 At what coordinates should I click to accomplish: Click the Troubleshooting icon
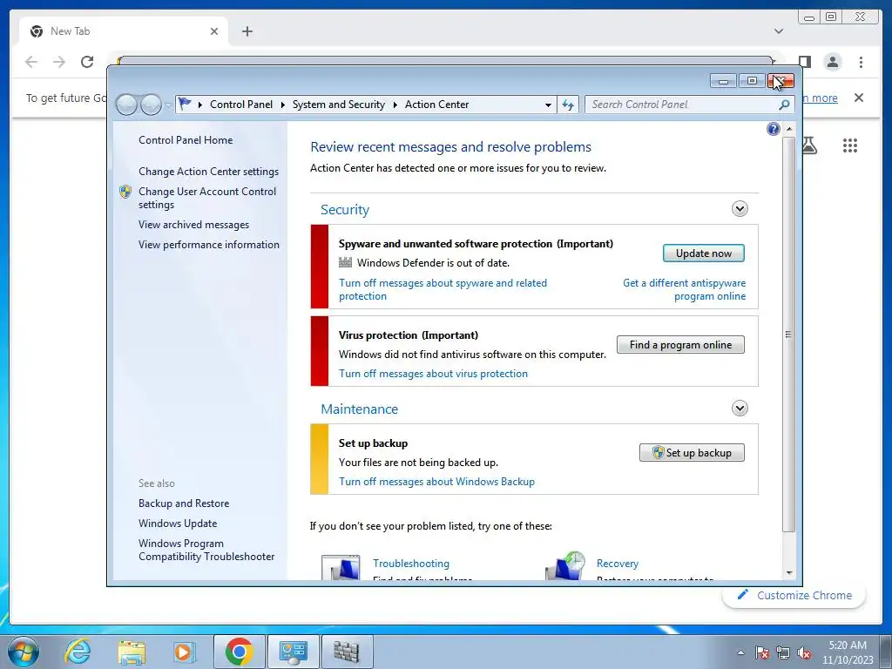click(x=341, y=567)
